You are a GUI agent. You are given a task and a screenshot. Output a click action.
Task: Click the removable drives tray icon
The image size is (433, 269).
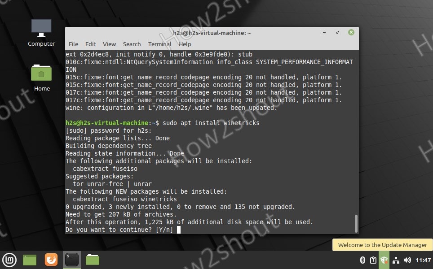pos(373,260)
